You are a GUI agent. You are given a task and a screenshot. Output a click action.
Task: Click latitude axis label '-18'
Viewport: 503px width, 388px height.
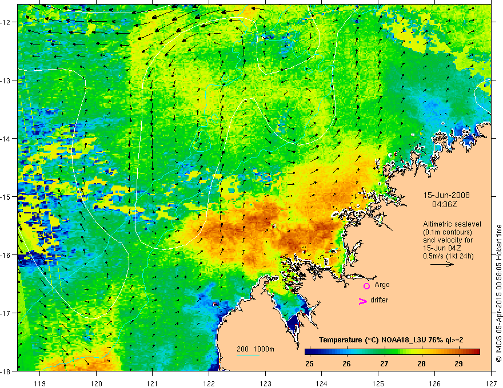pyautogui.click(x=6, y=371)
